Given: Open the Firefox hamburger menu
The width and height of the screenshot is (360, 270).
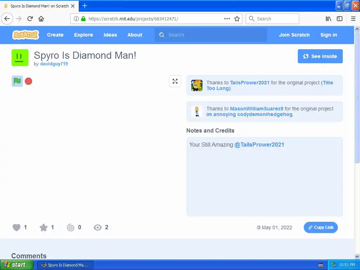Looking at the screenshot, I should click(353, 19).
